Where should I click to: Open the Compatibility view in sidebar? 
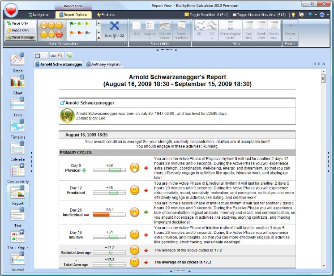point(17,174)
